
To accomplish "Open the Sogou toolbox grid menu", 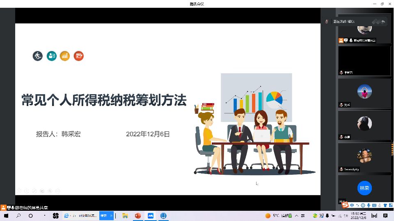I will click(390, 205).
